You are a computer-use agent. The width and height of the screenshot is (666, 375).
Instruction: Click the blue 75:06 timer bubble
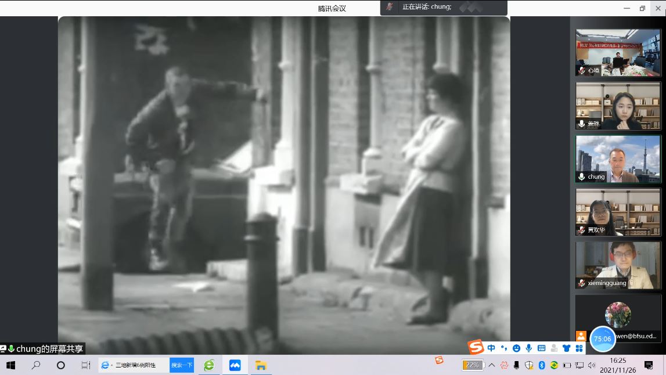point(602,339)
